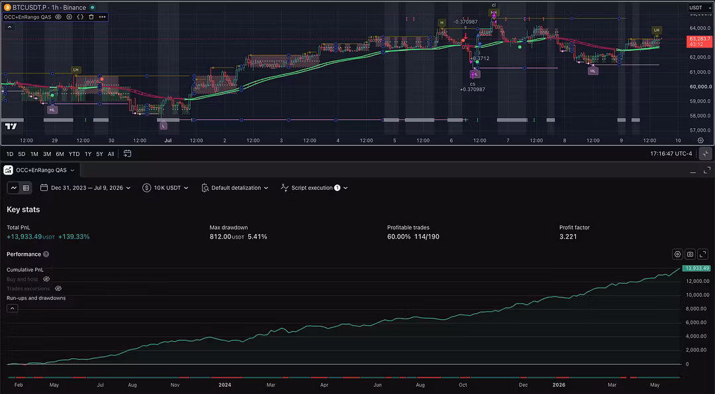Image resolution: width=715 pixels, height=394 pixels.
Task: Take a snapshot of the performance chart
Action: pyautogui.click(x=690, y=254)
